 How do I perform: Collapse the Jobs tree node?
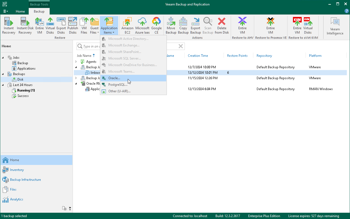(3, 58)
